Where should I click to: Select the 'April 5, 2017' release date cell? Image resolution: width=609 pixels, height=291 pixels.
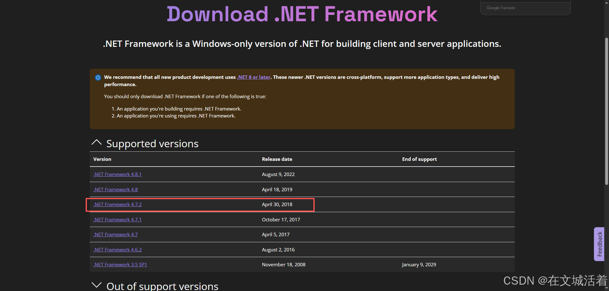pos(276,234)
